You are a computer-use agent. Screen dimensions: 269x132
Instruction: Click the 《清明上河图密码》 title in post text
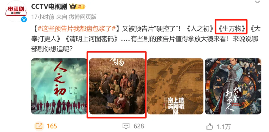pos(92,39)
